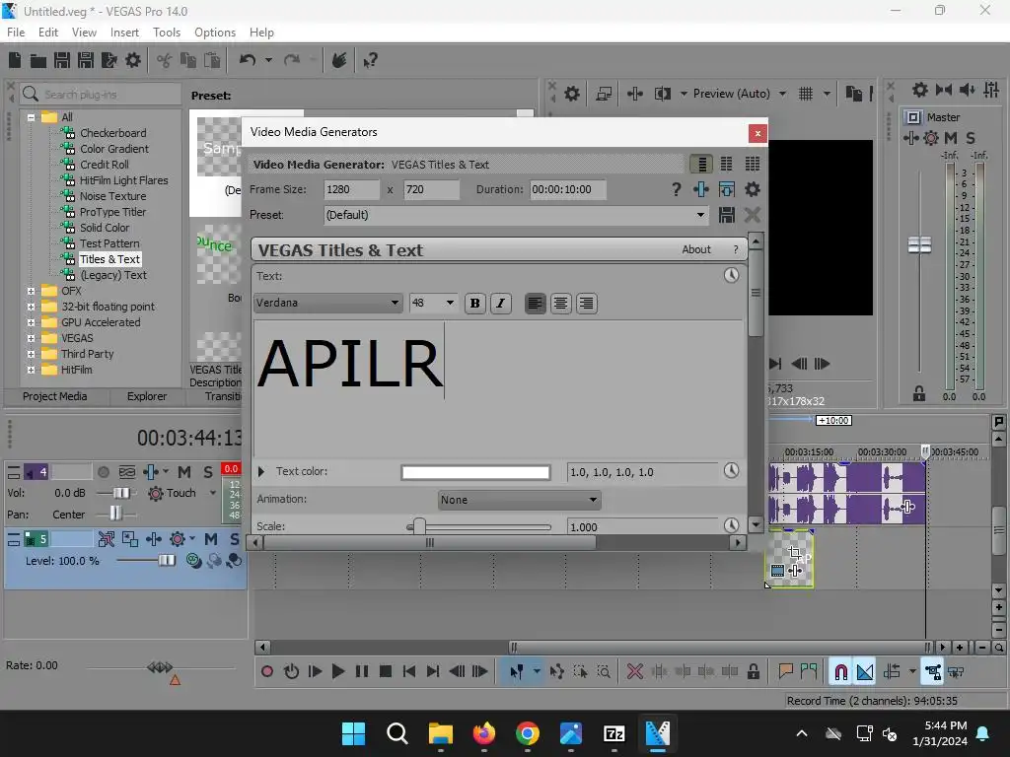
Task: Toggle Scale animation clock icon
Action: pos(731,525)
